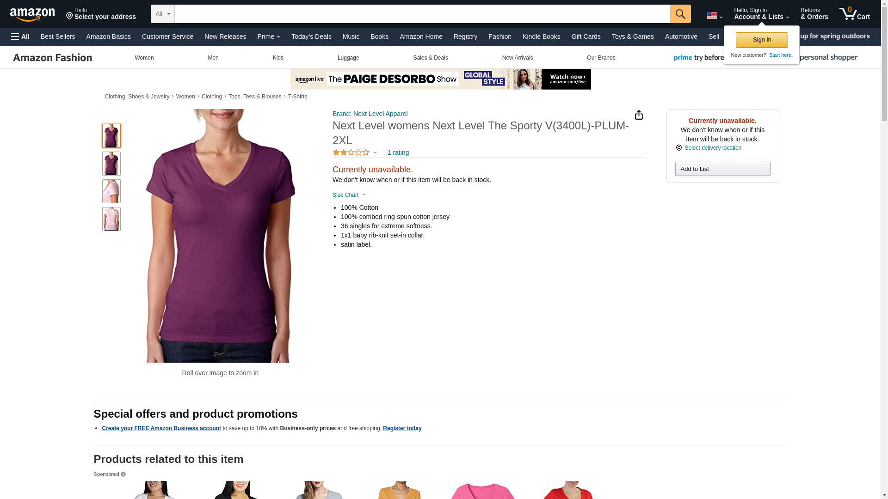Click the Add to List button
The width and height of the screenshot is (888, 499).
[x=722, y=169]
